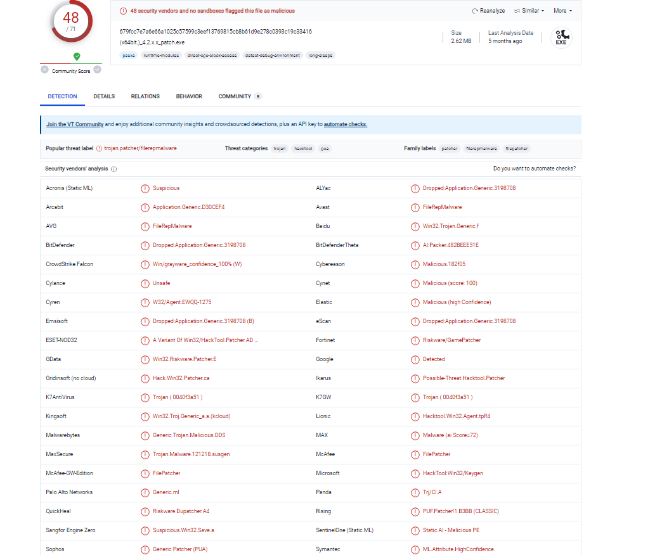Click the alert icon for Cylance Unsafe
Screen dimensions: 662x555
(x=145, y=283)
